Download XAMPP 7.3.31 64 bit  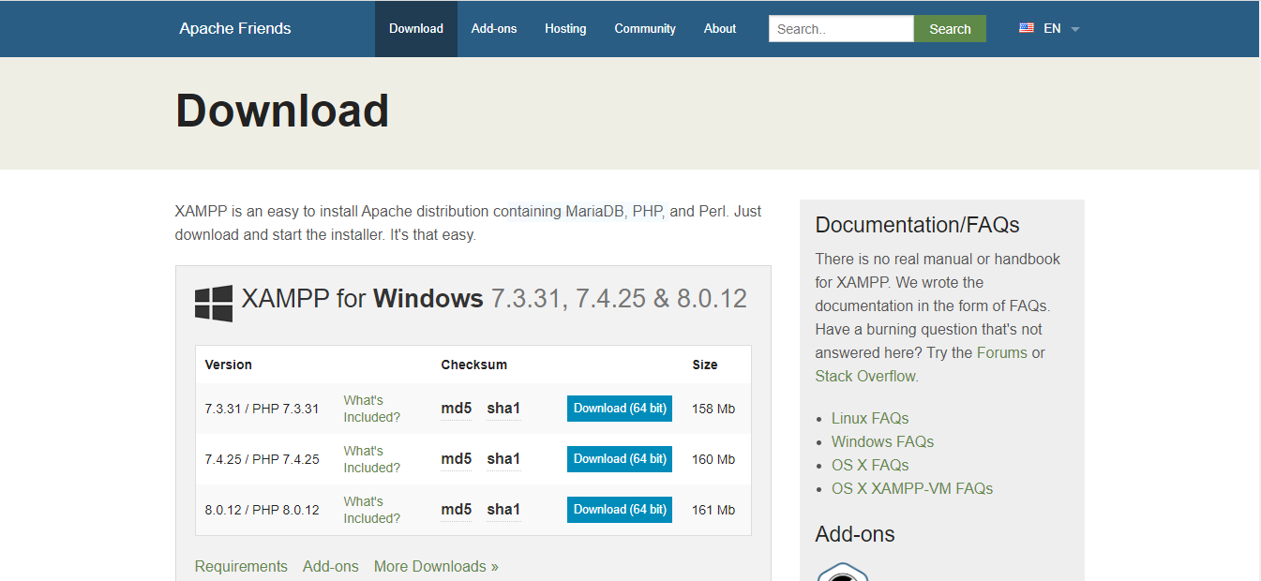tap(620, 409)
